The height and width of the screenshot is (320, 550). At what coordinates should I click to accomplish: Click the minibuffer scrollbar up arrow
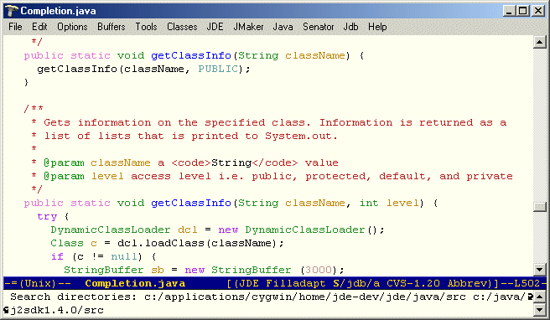539,297
